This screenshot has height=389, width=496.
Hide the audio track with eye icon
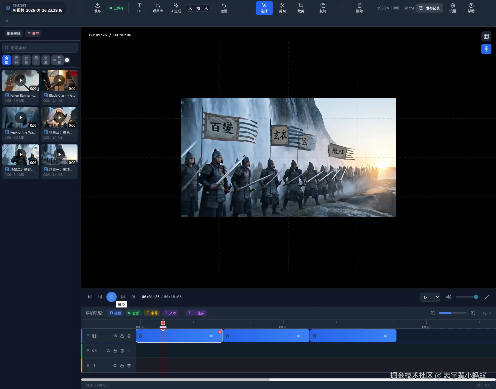tap(108, 351)
